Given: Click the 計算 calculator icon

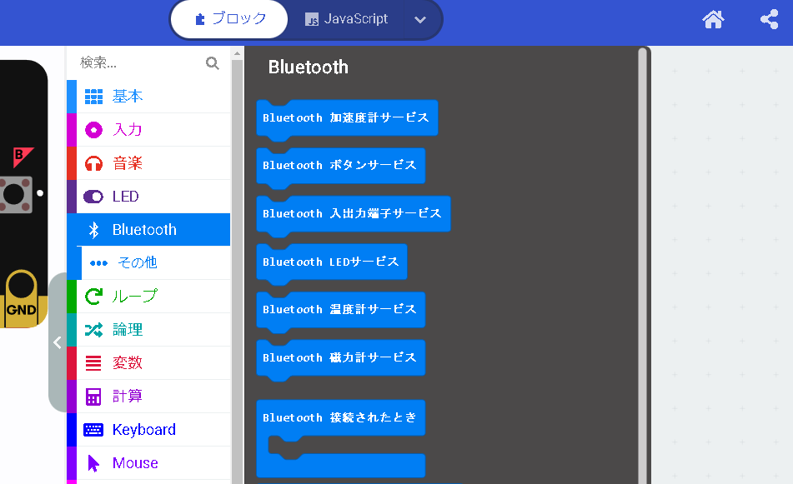Looking at the screenshot, I should click(x=93, y=397).
